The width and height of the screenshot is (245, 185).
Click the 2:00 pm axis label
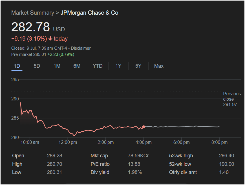tap(106, 142)
